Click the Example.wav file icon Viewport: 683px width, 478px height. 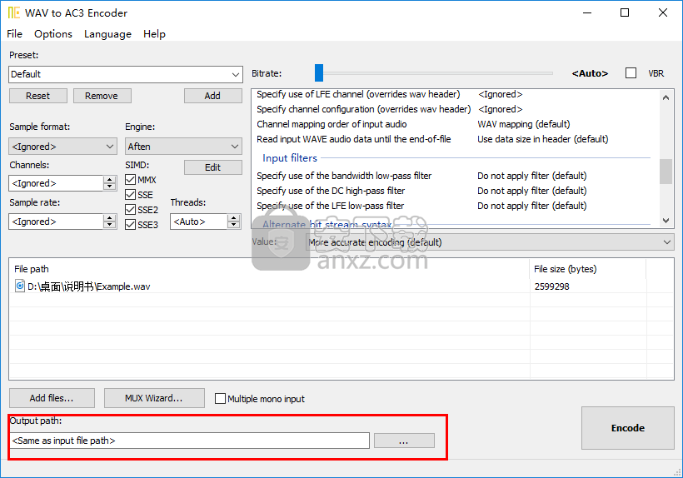point(20,286)
